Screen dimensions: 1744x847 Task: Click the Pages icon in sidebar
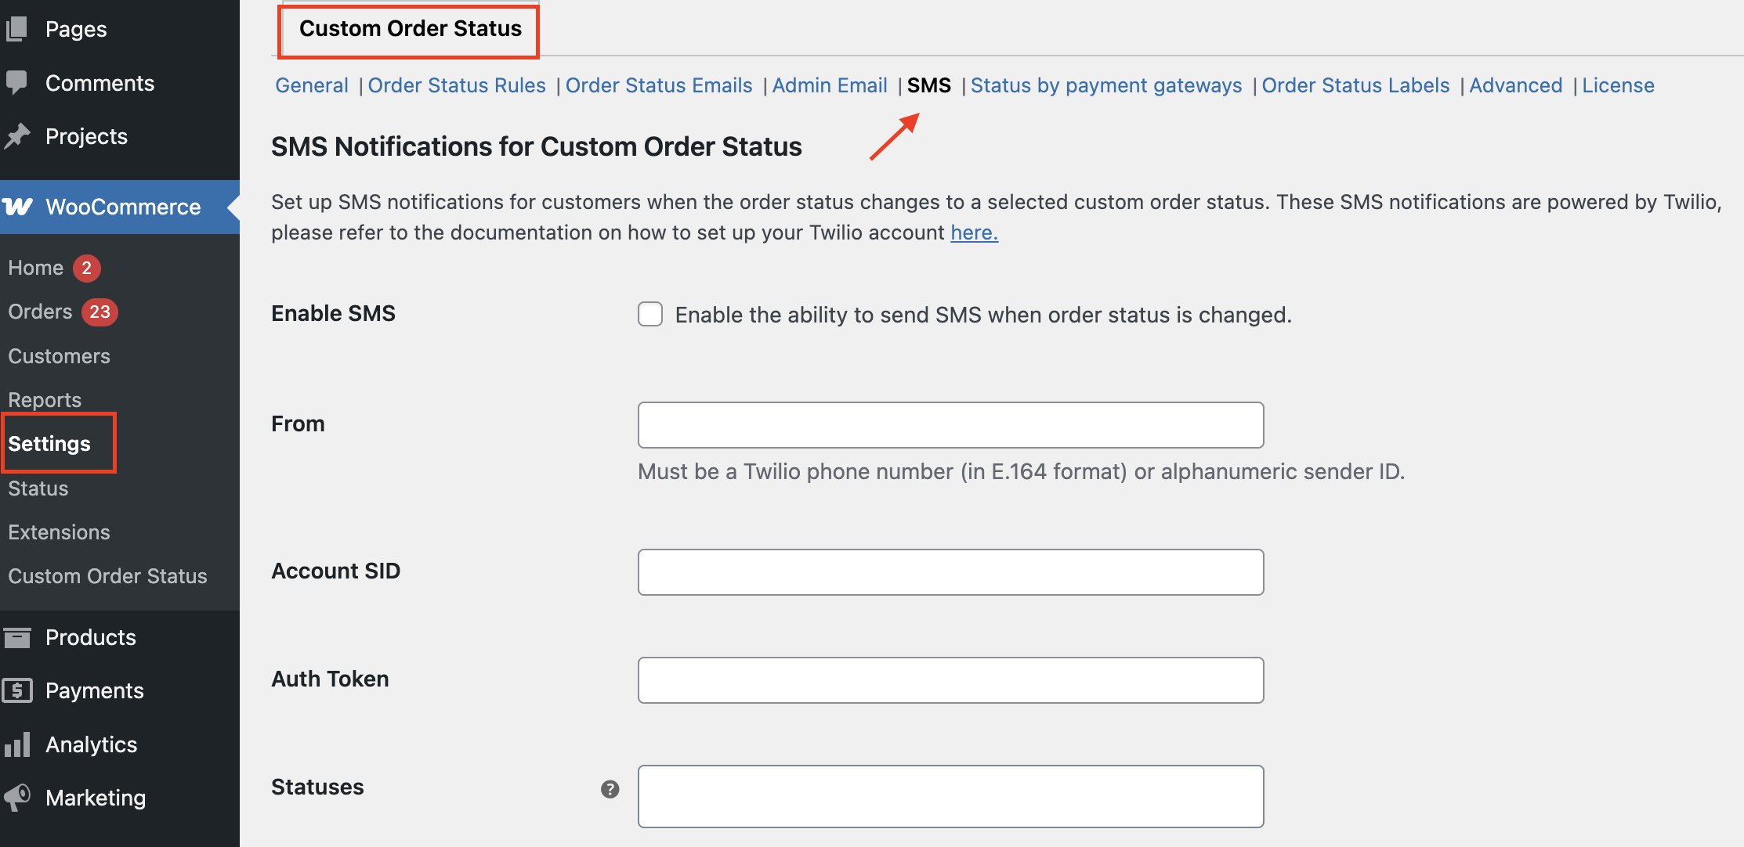[x=16, y=29]
